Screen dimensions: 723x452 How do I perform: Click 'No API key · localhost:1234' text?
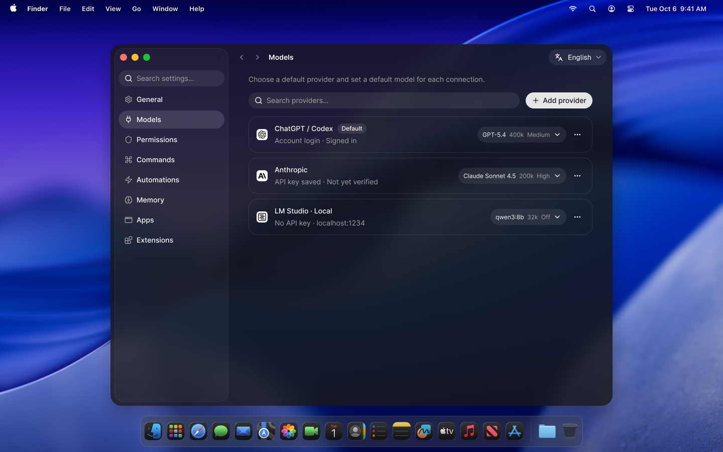[320, 223]
